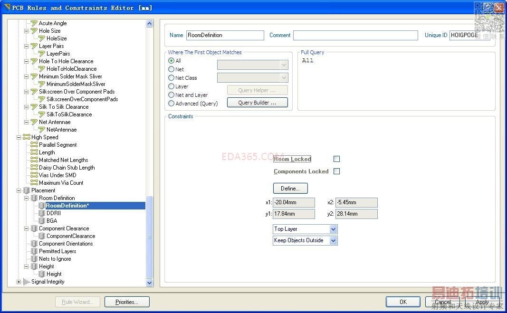This screenshot has height=313, width=507.
Task: Click the NetAntennae rule icon
Action: coord(42,130)
